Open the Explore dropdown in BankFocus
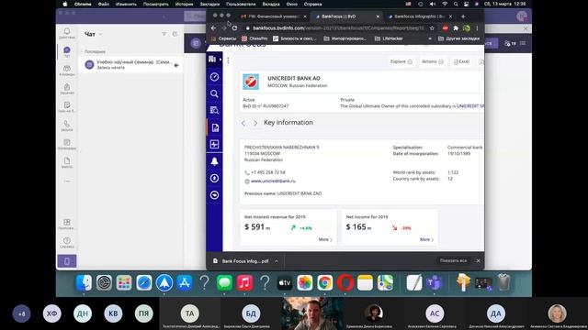 click(x=401, y=61)
